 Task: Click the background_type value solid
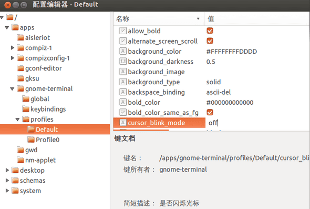point(213,82)
